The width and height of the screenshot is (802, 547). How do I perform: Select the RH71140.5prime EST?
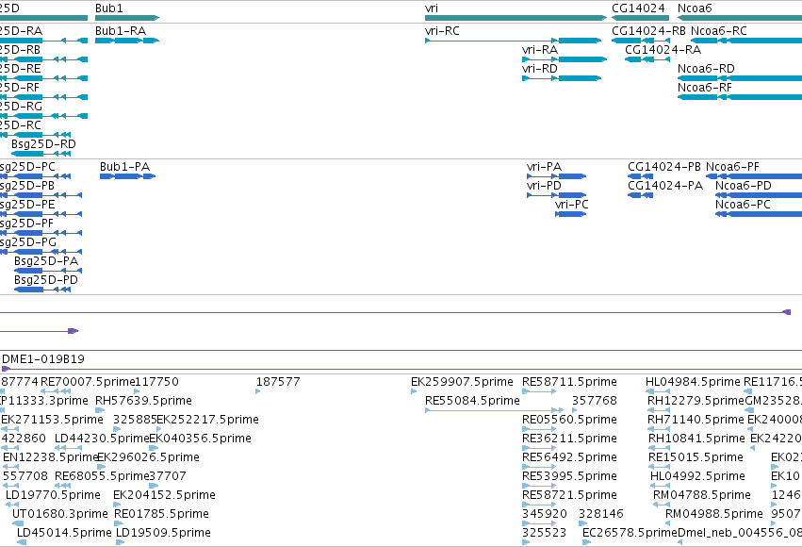(659, 429)
